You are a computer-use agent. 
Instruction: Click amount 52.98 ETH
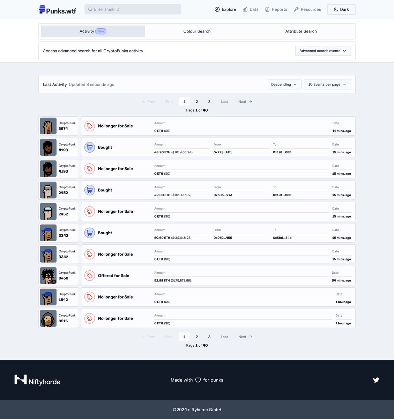tap(162, 281)
